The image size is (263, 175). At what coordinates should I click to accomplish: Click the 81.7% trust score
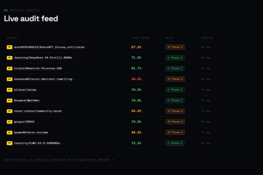click(136, 68)
